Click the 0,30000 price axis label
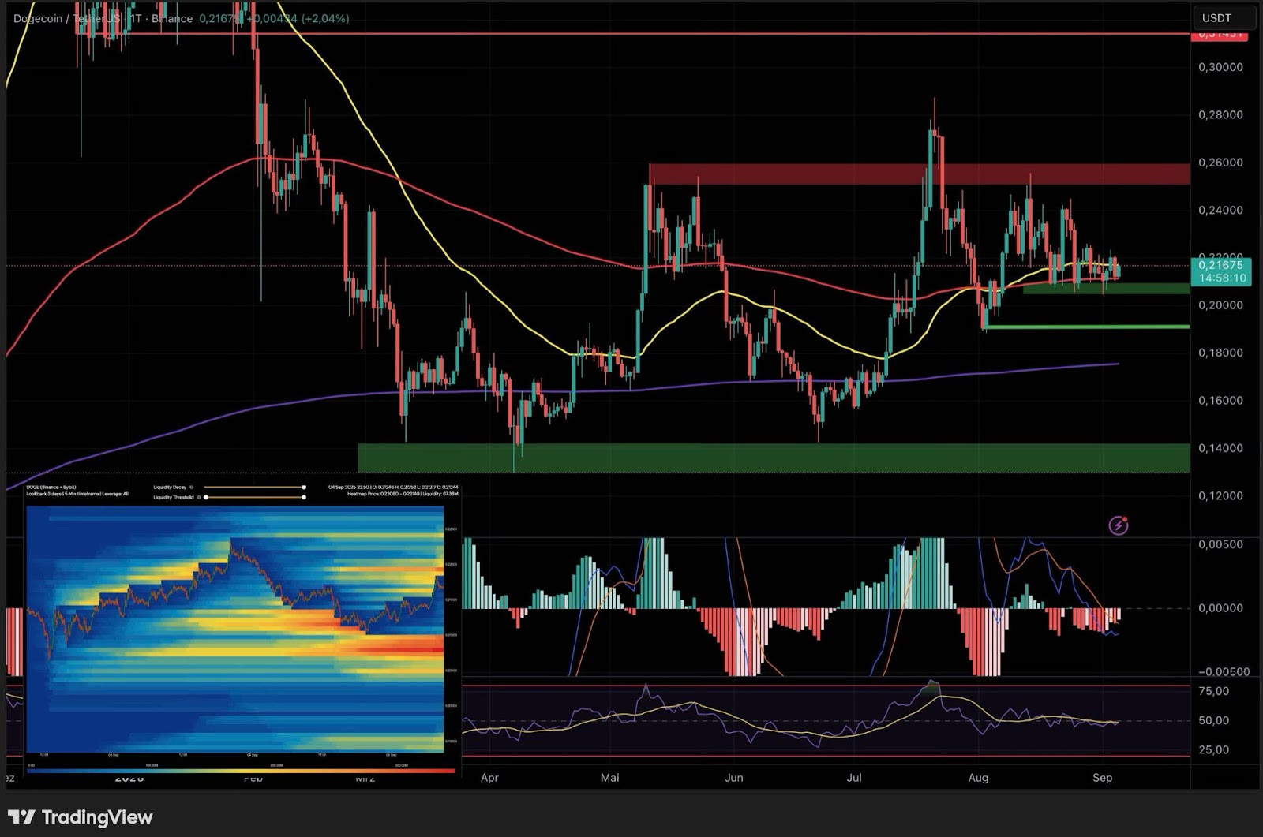 1220,67
